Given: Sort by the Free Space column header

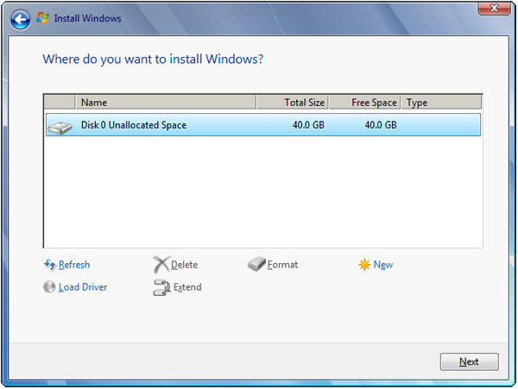Looking at the screenshot, I should (364, 103).
